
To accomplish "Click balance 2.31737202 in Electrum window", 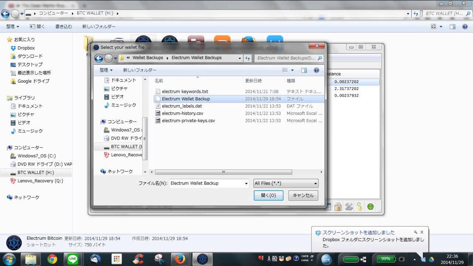I will coord(346,89).
